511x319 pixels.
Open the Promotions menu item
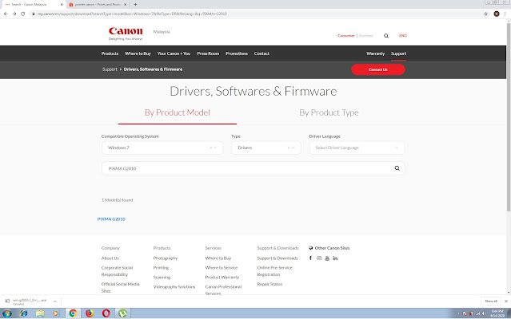click(x=237, y=53)
